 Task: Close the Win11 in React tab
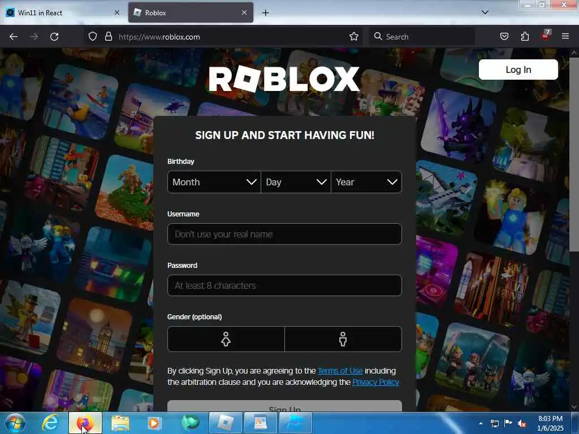pos(117,12)
